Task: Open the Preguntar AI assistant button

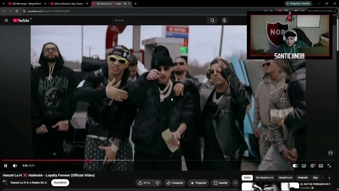Action: (x=198, y=183)
